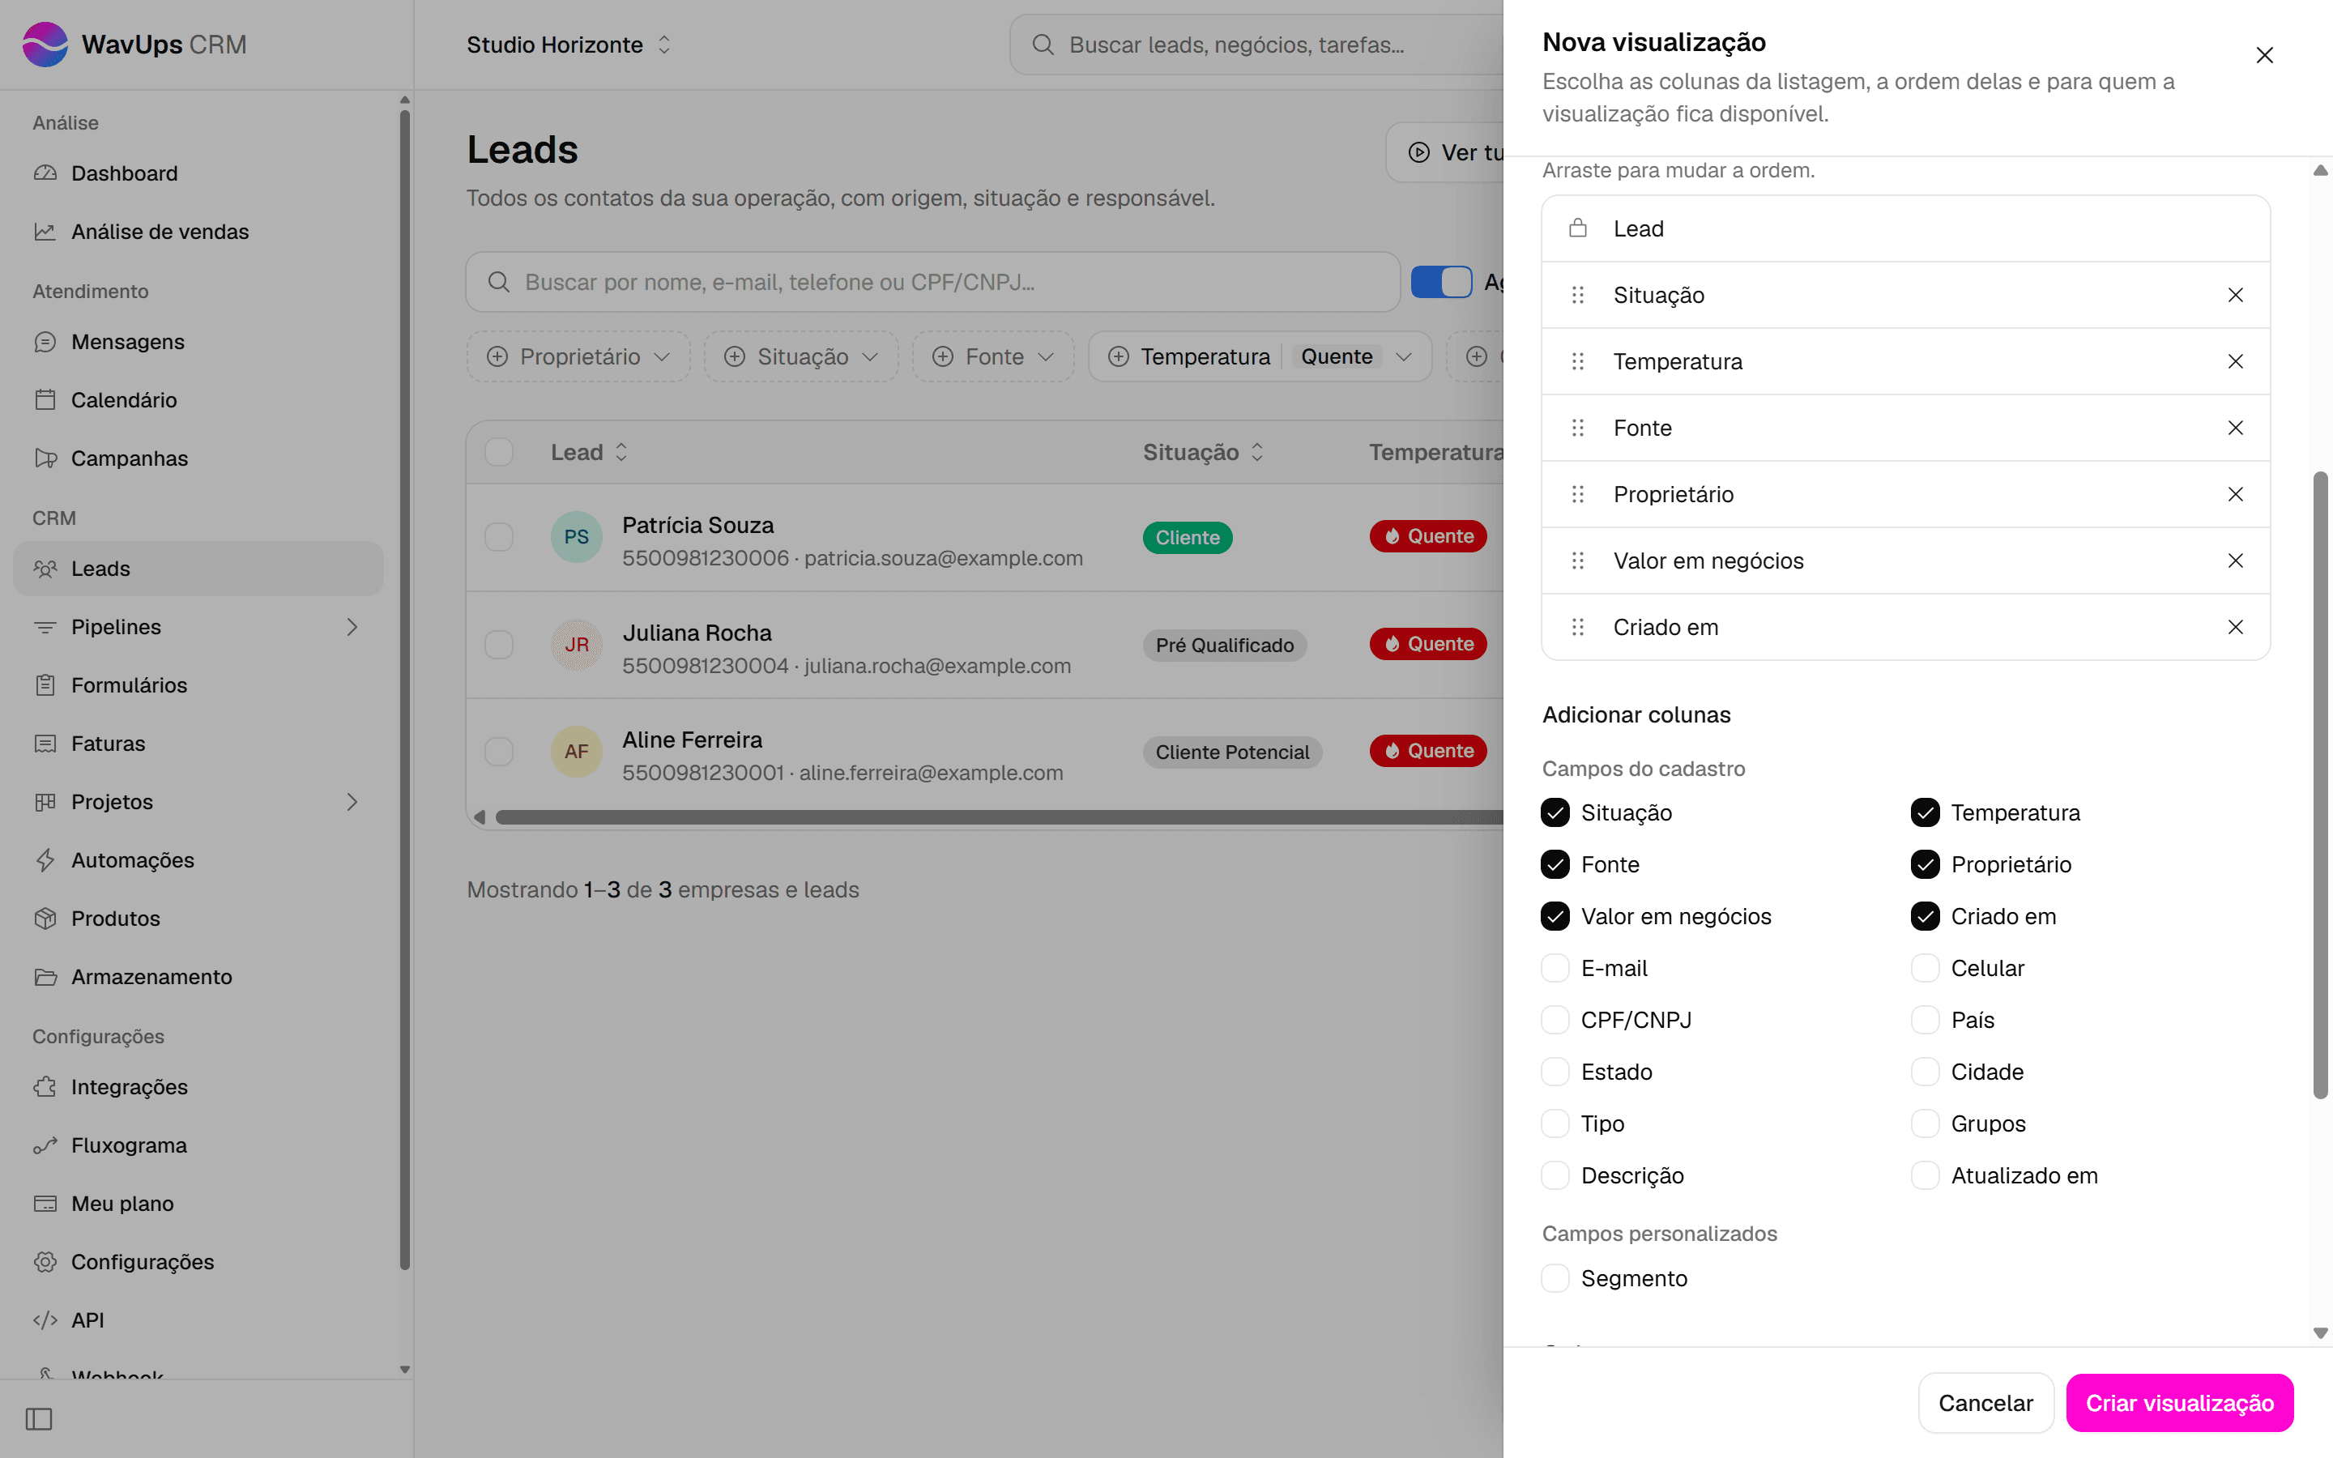Toggle the blue switch beside lead search
2333x1458 pixels.
pyautogui.click(x=1441, y=283)
